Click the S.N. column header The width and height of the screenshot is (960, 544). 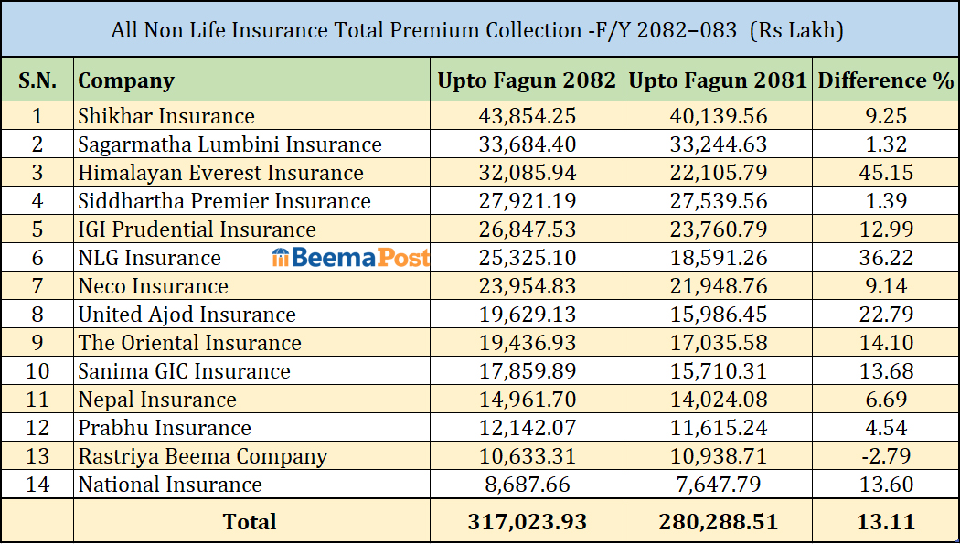(x=37, y=80)
